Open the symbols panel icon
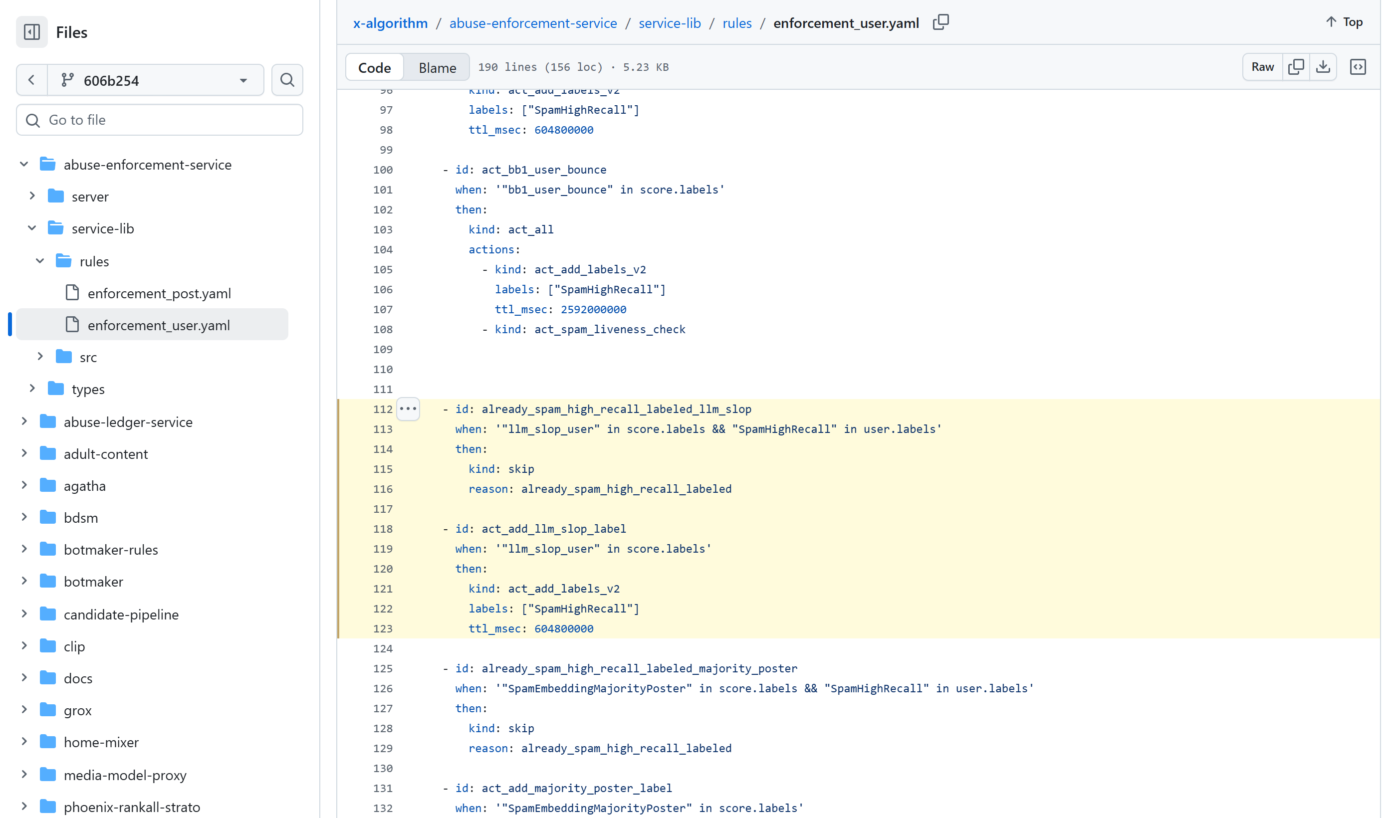The width and height of the screenshot is (1397, 818). (x=1358, y=67)
